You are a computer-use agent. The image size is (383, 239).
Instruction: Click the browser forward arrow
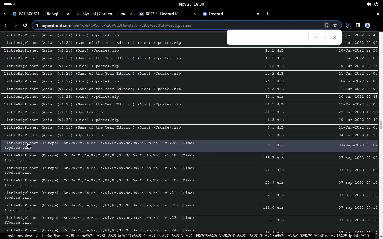(15, 25)
